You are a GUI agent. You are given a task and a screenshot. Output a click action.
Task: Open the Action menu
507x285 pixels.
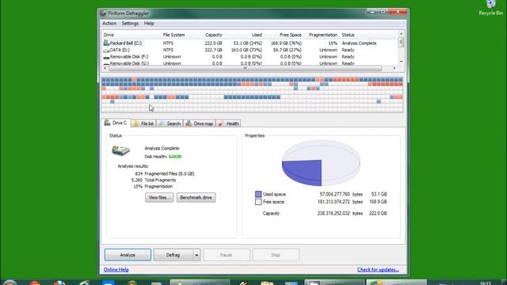(109, 23)
